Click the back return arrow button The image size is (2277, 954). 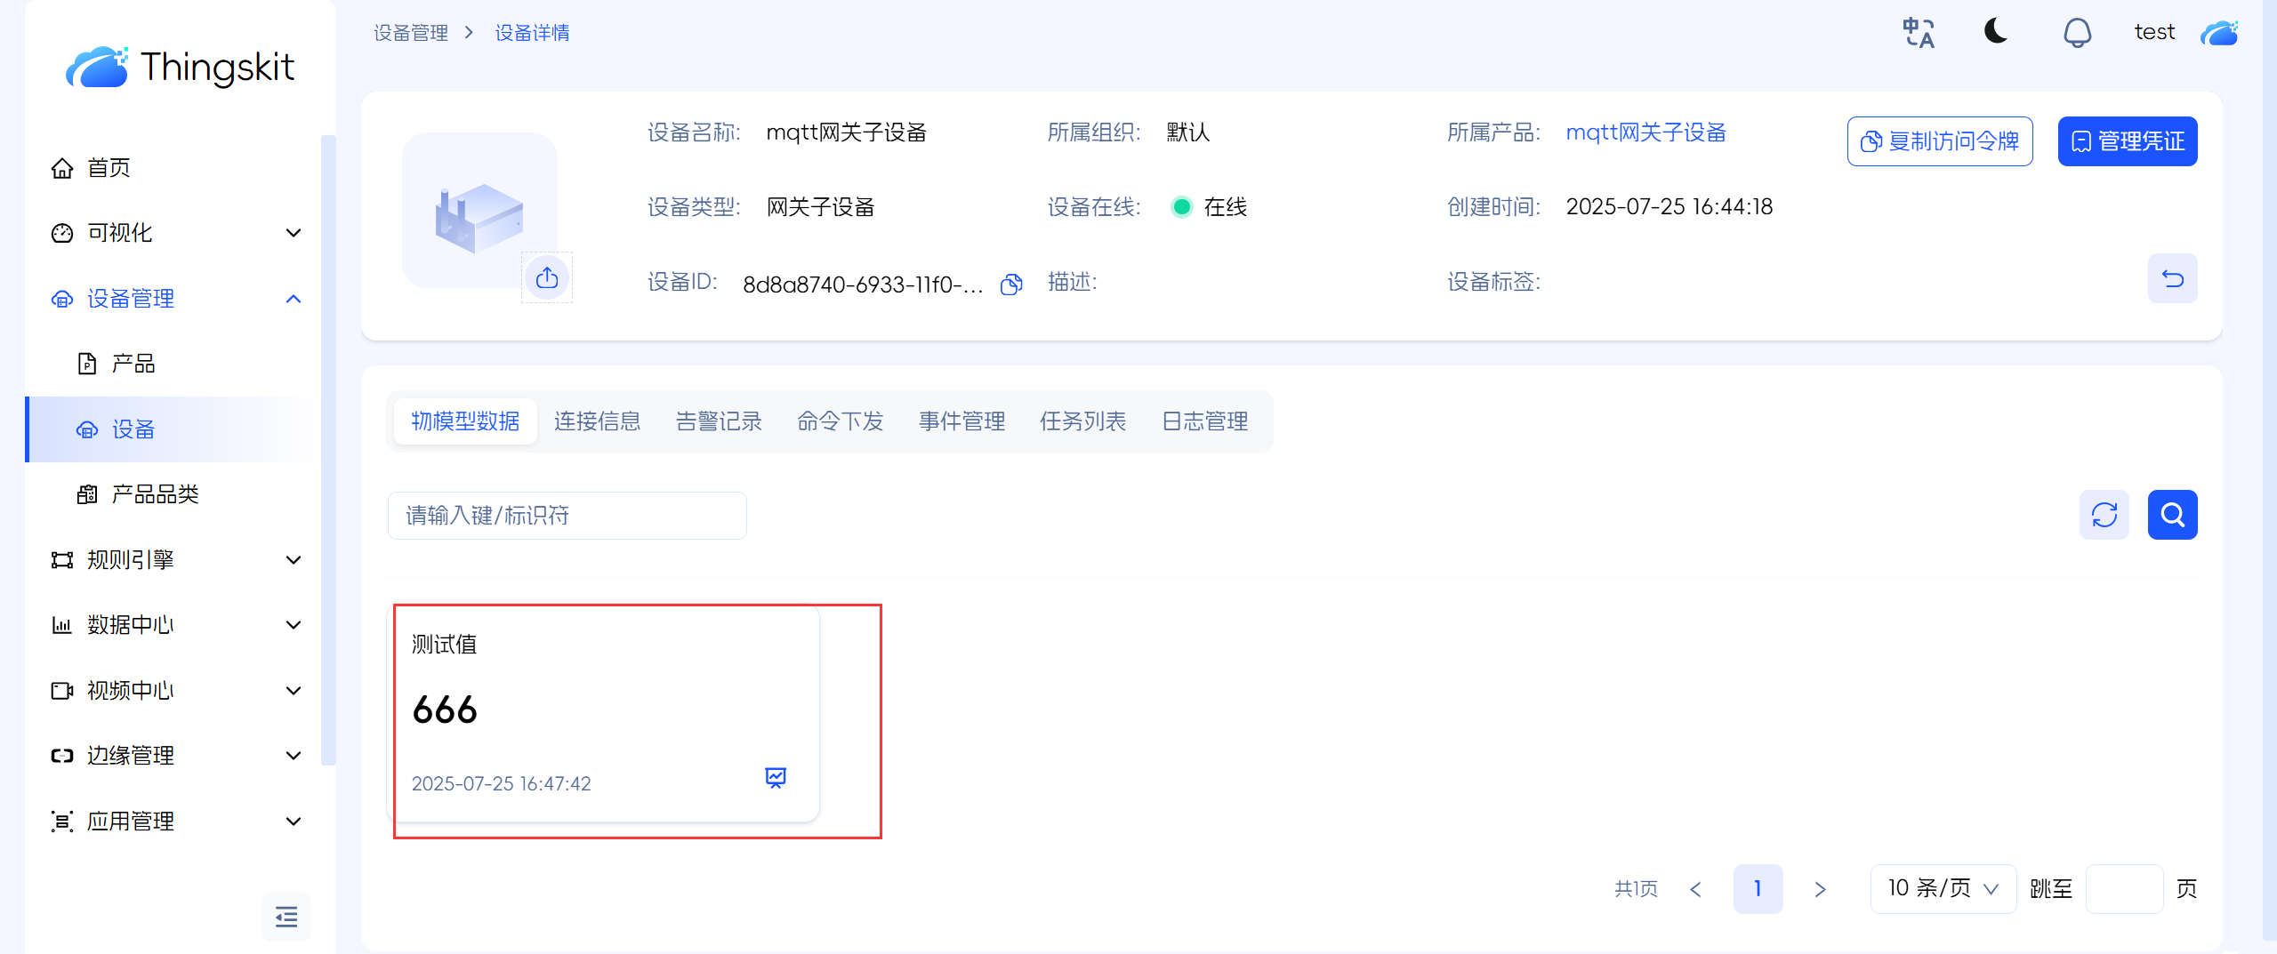coord(2172,279)
